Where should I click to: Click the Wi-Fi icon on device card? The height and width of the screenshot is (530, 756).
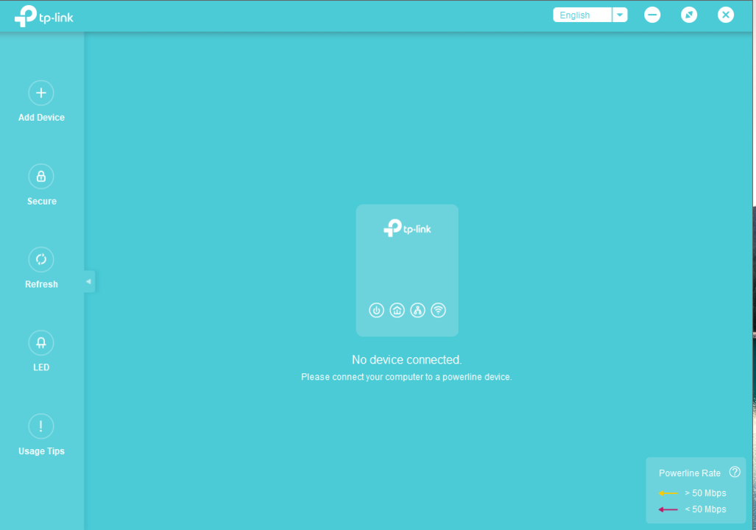(x=438, y=310)
